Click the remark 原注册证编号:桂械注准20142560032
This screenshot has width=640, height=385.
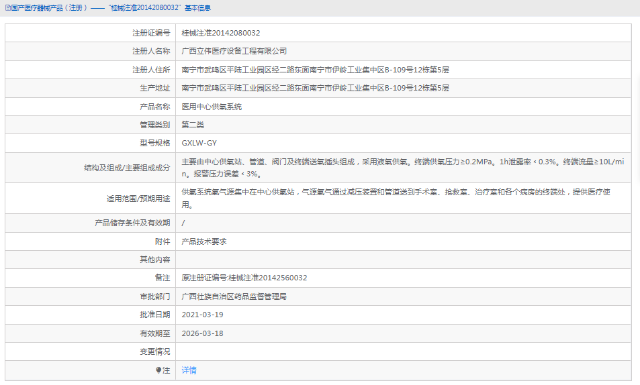244,278
